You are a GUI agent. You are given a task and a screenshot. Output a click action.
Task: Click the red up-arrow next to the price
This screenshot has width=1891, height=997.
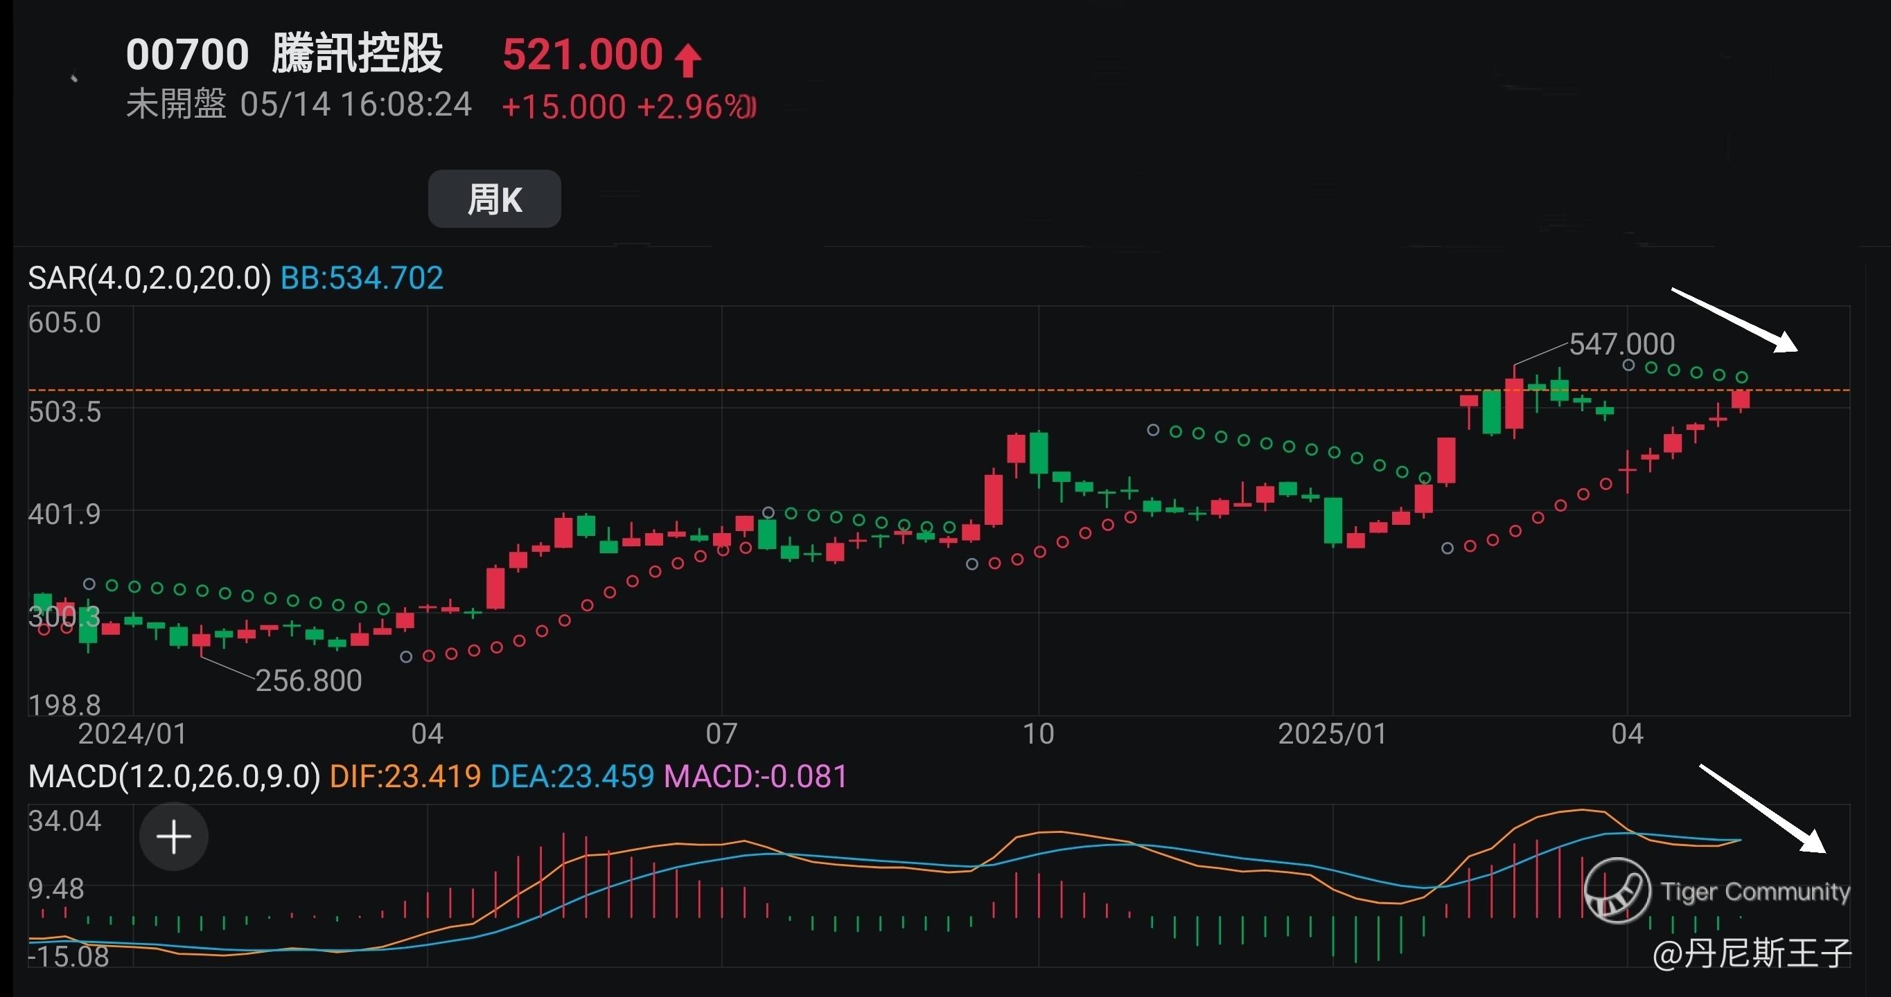(688, 60)
